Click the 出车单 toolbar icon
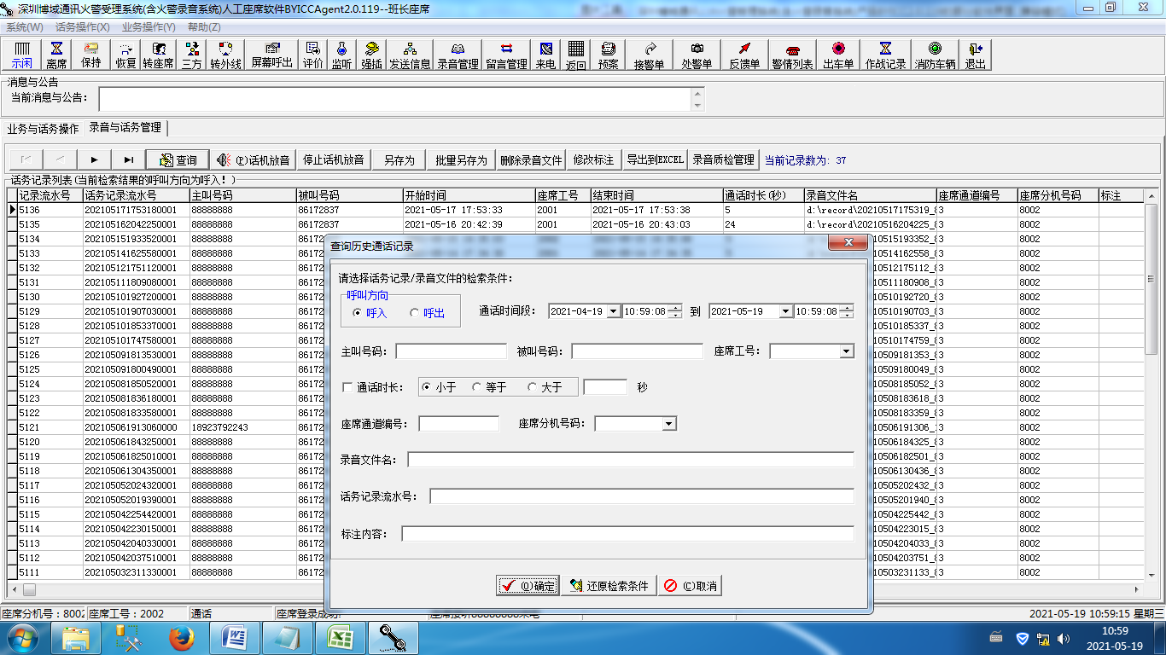Viewport: 1166px width, 655px height. (x=838, y=55)
